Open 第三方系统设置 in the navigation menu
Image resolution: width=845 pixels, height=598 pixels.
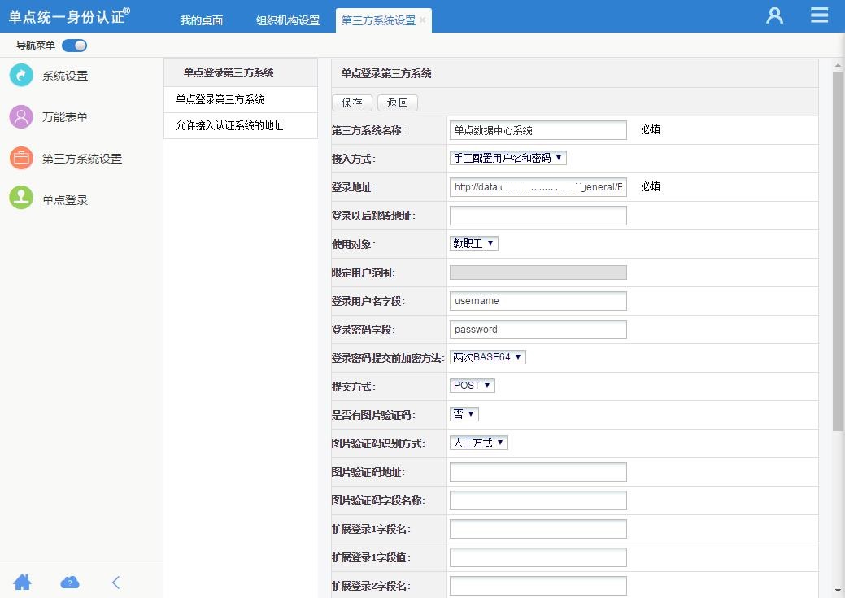click(x=82, y=159)
